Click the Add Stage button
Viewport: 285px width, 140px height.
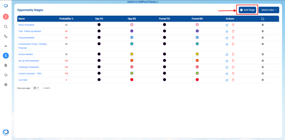click(x=247, y=10)
